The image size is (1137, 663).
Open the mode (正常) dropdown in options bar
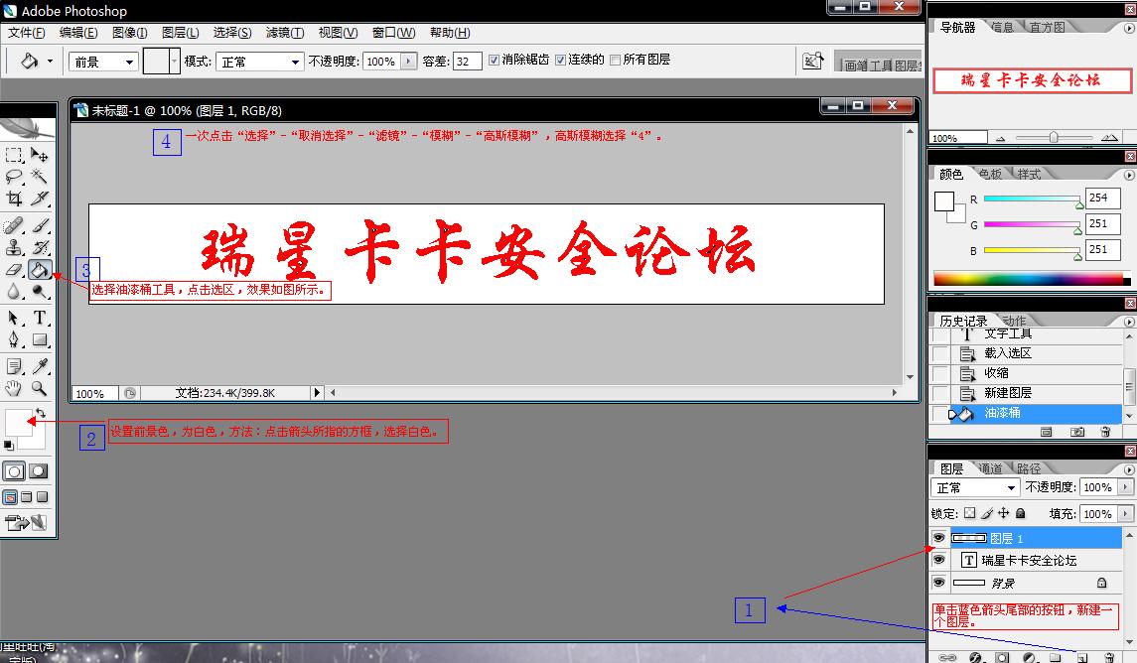pos(259,63)
